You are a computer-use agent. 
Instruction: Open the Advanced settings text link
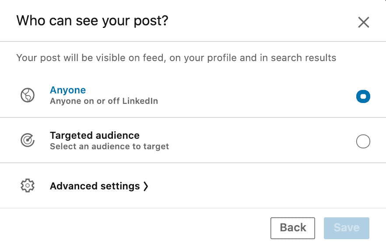pos(95,186)
